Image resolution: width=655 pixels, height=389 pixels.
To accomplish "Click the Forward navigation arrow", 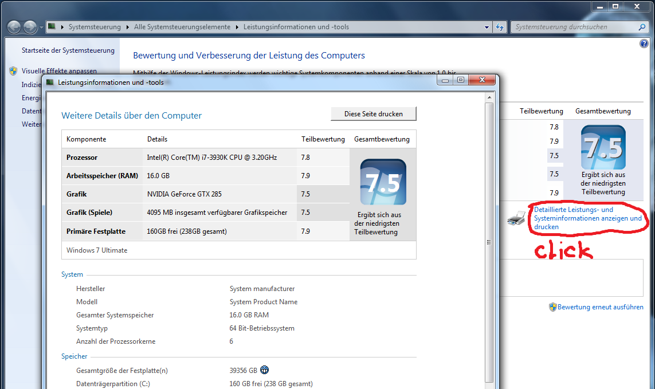I will (x=30, y=27).
